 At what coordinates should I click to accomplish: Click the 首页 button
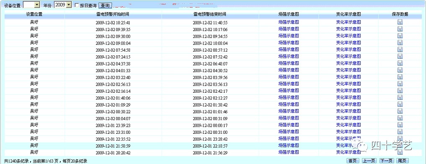[x=353, y=161]
